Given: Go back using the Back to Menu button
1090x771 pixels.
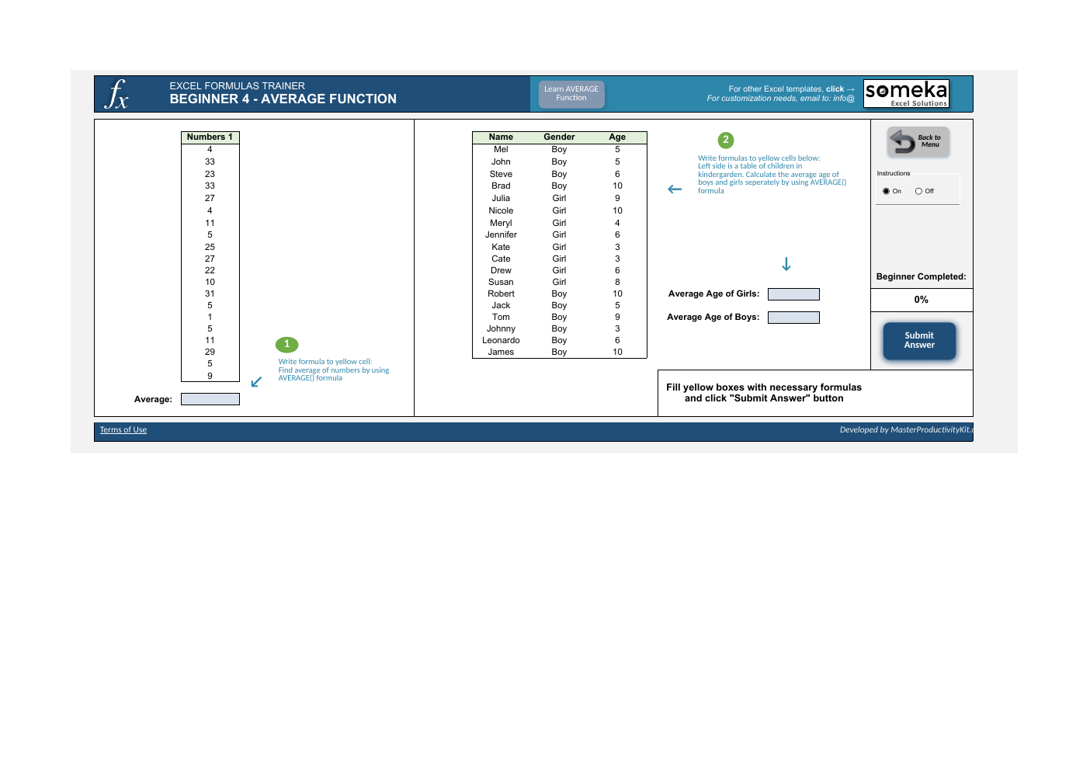Looking at the screenshot, I should 918,142.
